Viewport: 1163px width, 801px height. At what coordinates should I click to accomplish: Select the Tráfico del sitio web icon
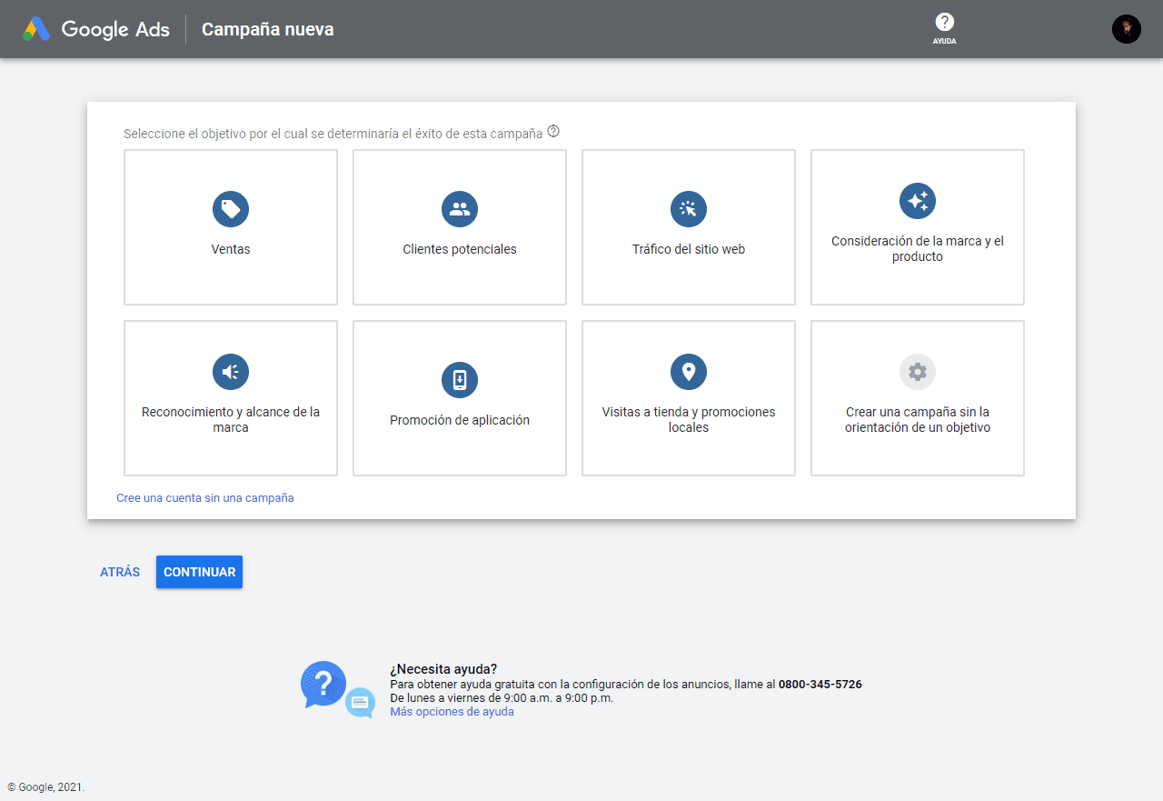688,208
